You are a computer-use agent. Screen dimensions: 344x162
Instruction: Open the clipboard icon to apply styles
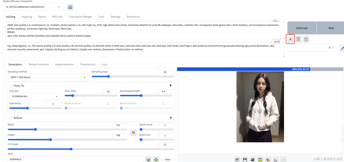click(x=306, y=39)
